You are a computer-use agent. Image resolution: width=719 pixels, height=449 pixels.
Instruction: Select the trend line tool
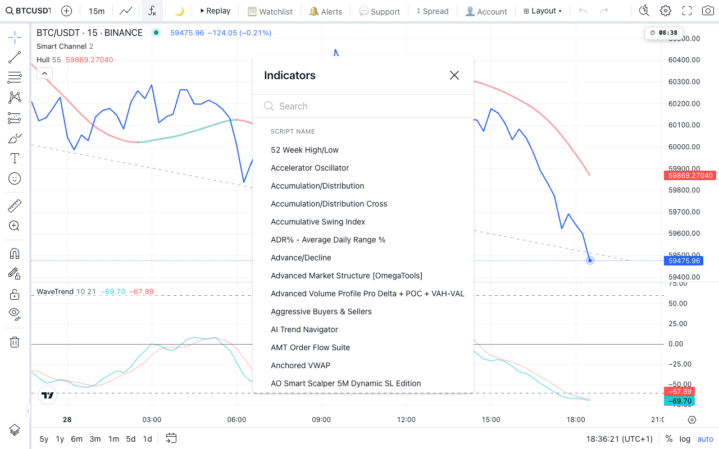pyautogui.click(x=15, y=57)
